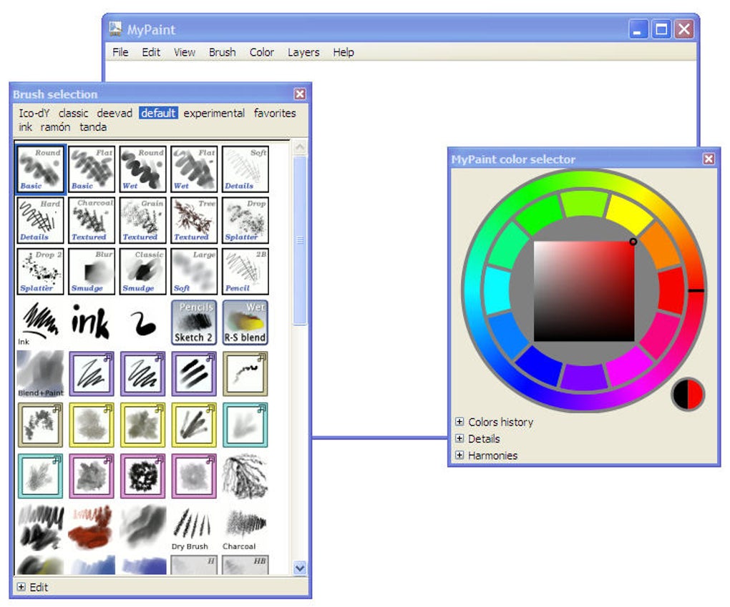Select the Large Soft brush
Image resolution: width=730 pixels, height=607 pixels.
pos(194,271)
